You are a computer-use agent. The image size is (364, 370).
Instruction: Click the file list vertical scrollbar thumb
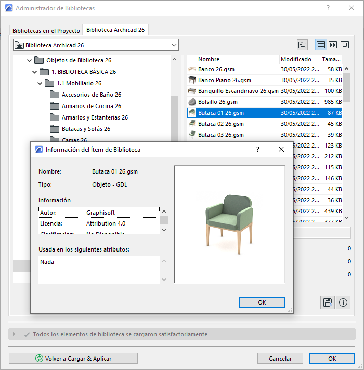coord(346,87)
